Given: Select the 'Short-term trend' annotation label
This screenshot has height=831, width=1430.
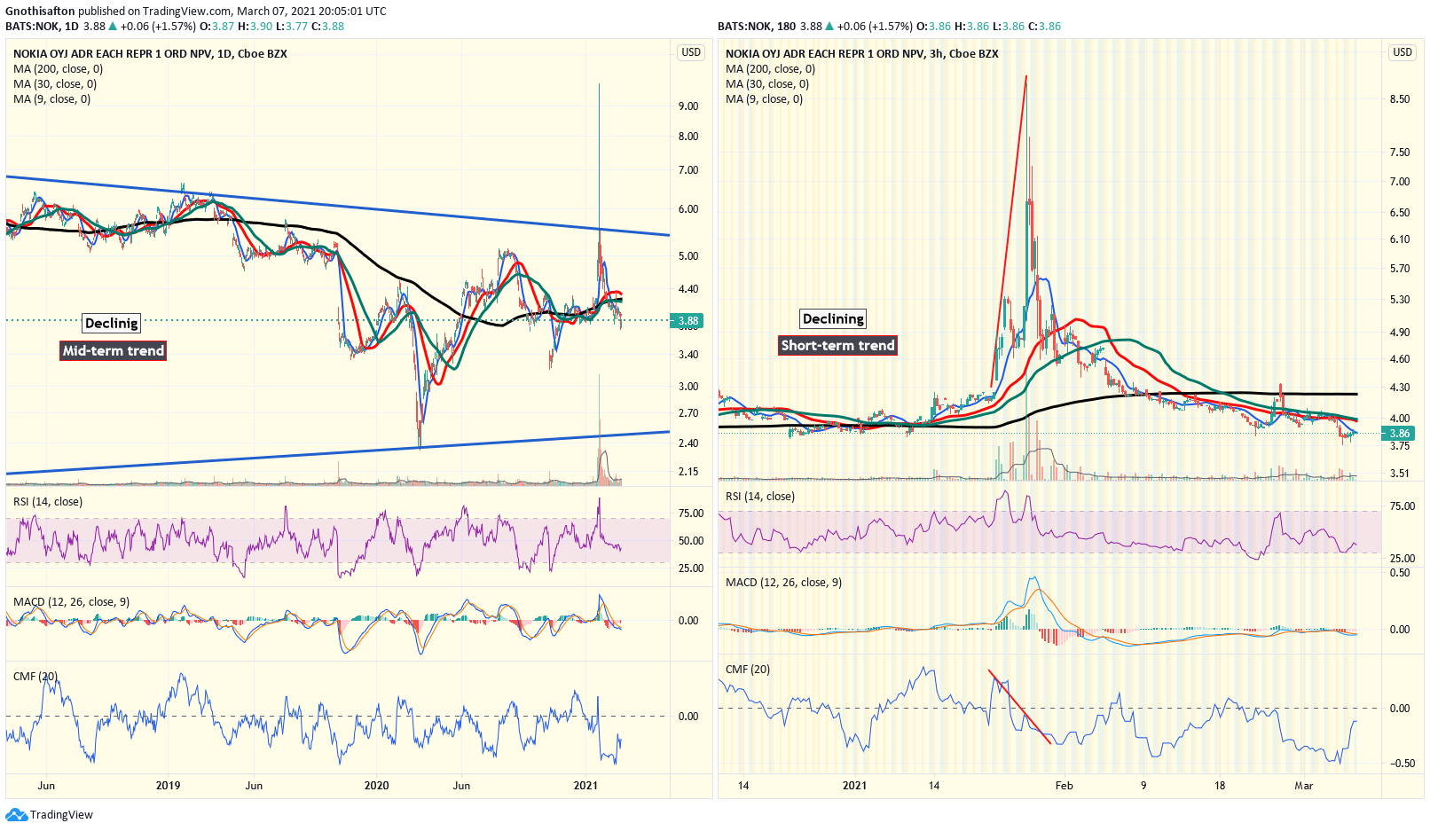Looking at the screenshot, I should pyautogui.click(x=837, y=345).
